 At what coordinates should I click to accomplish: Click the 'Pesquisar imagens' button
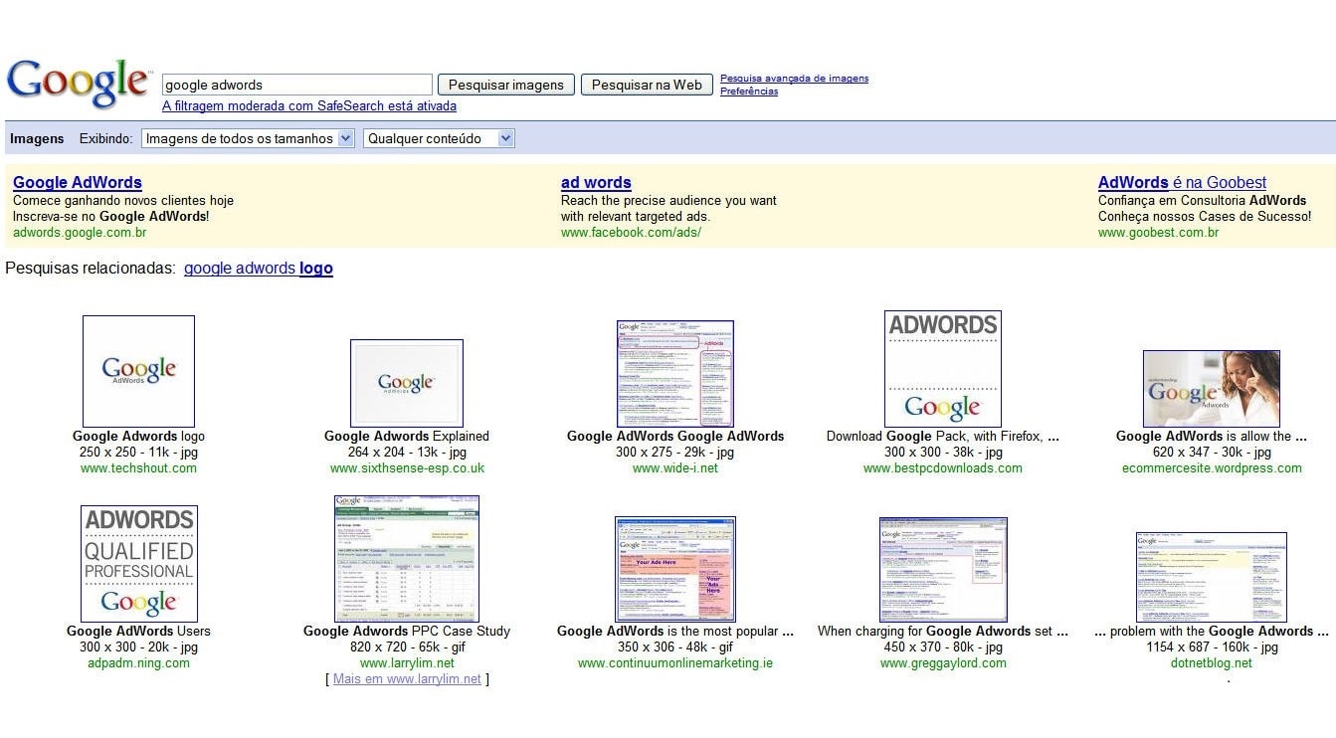click(506, 85)
